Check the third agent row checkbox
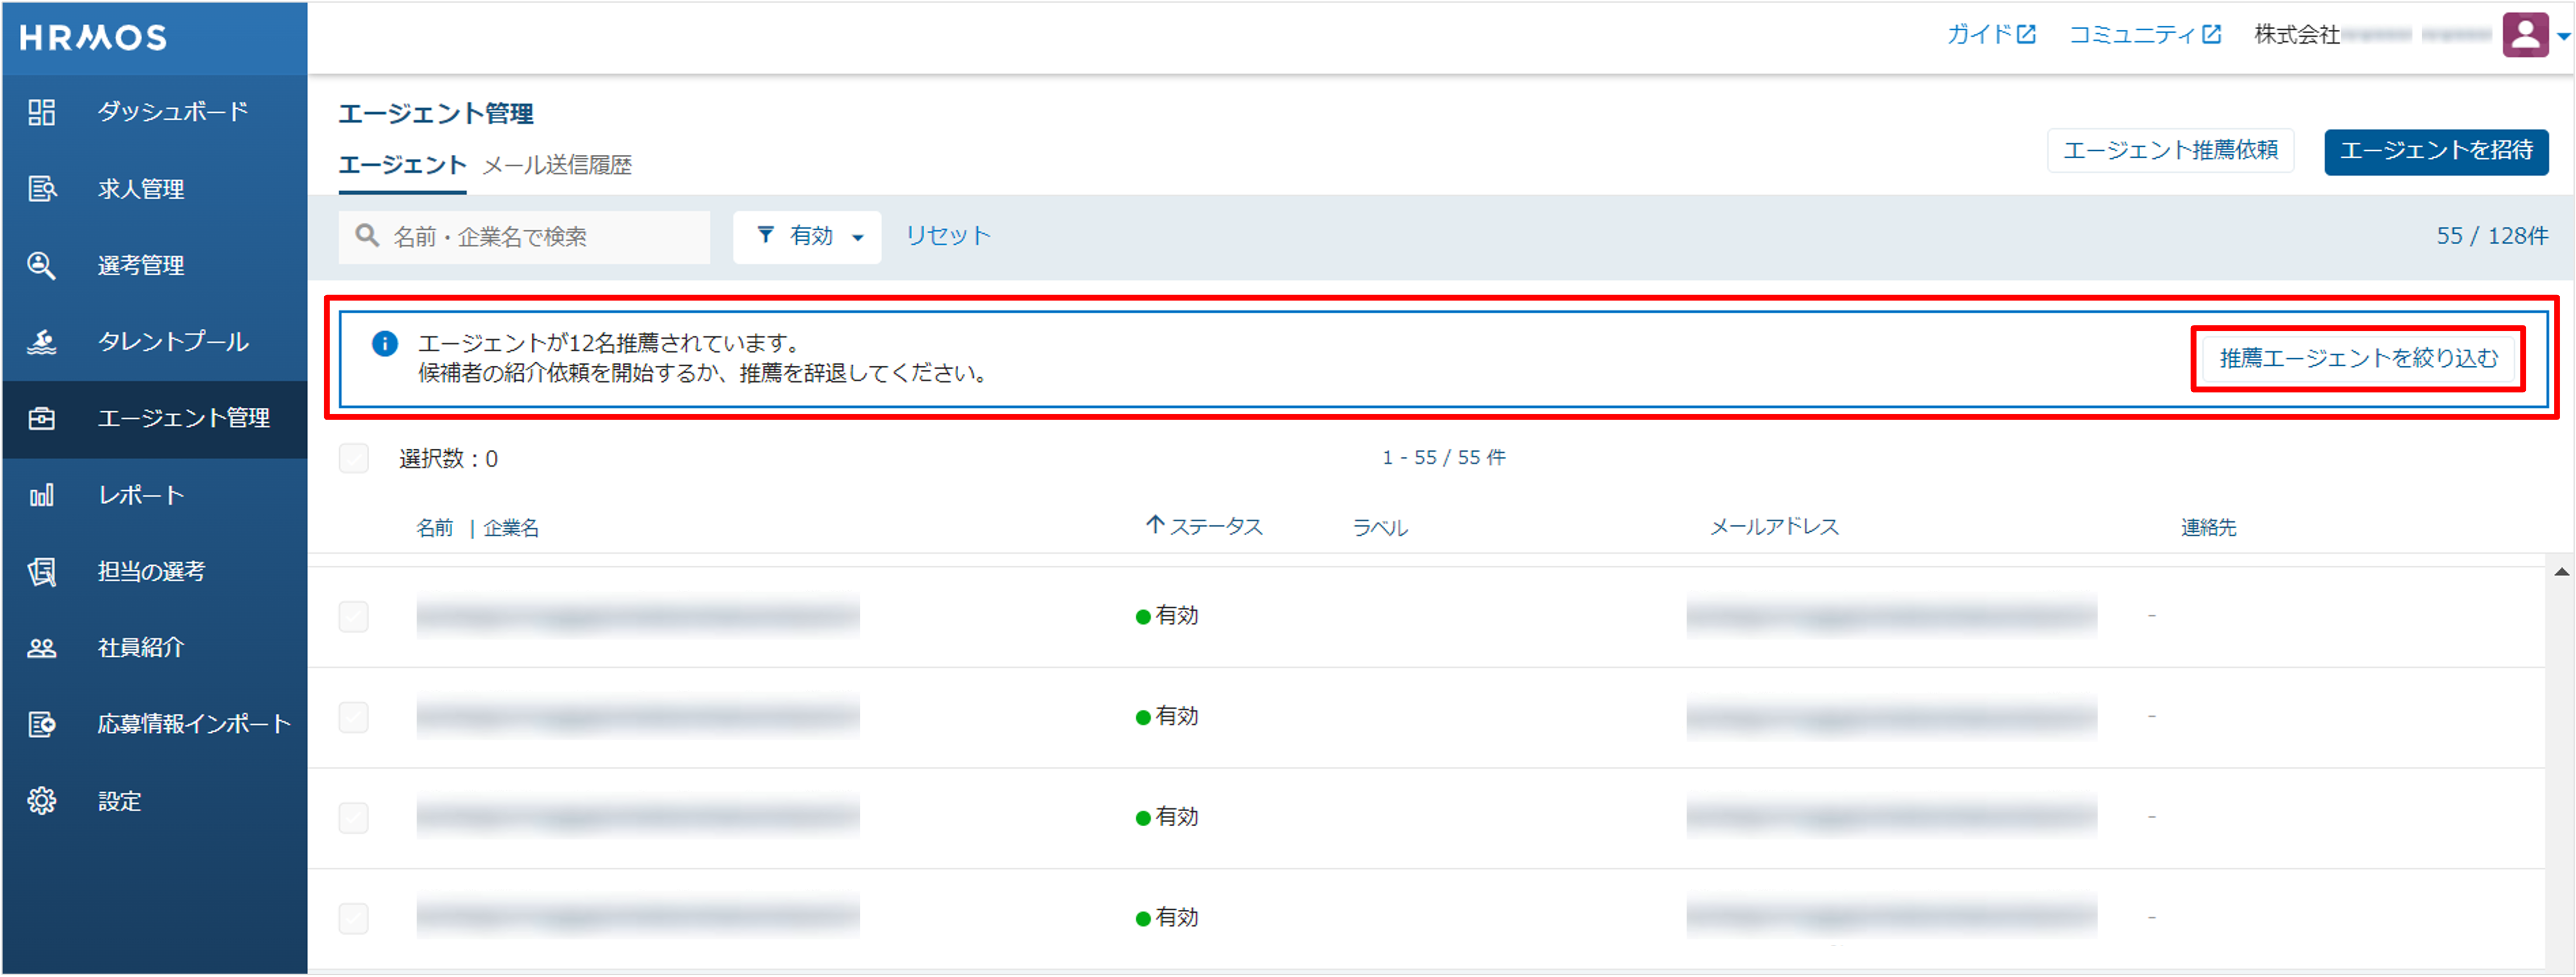This screenshot has height=977, width=2576. pos(354,819)
